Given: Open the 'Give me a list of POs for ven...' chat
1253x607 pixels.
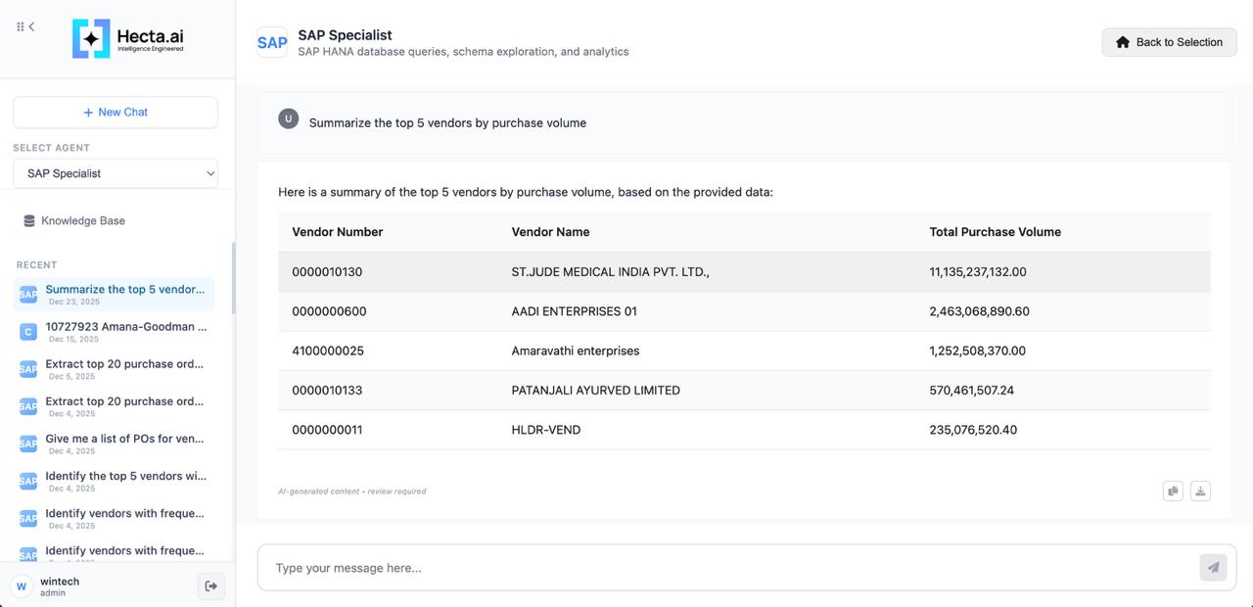Looking at the screenshot, I should 114,444.
